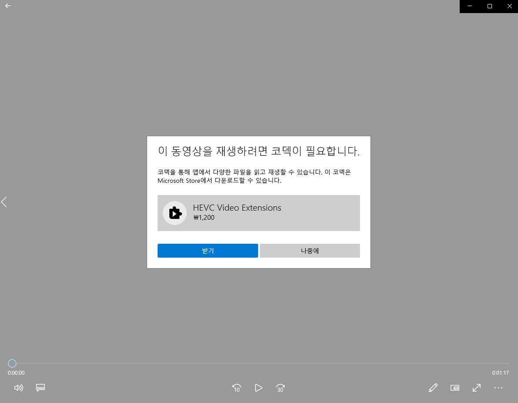The image size is (518, 403).
Task: Click the 나중에 button
Action: click(x=310, y=251)
